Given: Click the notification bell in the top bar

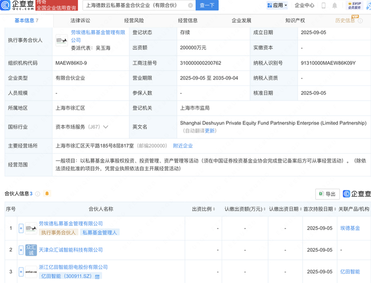Looking at the screenshot, I should click(334, 5).
